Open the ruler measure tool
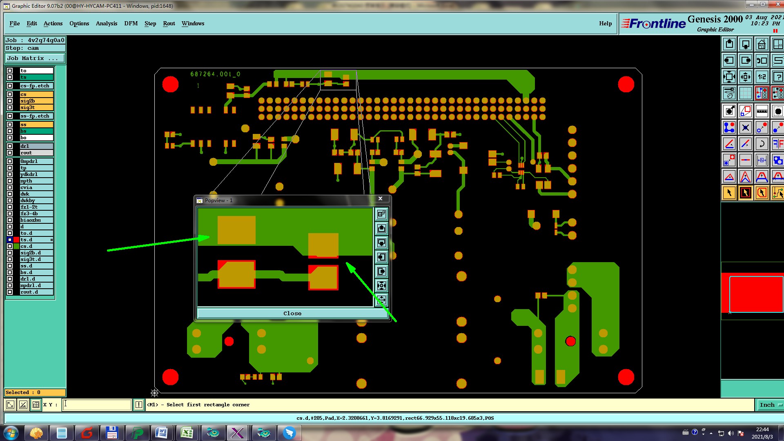The image size is (784, 441). pyautogui.click(x=762, y=111)
